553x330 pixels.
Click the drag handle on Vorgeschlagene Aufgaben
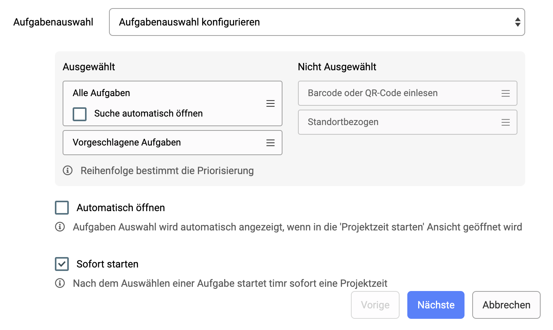point(271,143)
